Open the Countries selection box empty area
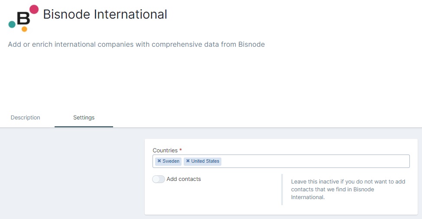The width and height of the screenshot is (422, 219). [315, 161]
